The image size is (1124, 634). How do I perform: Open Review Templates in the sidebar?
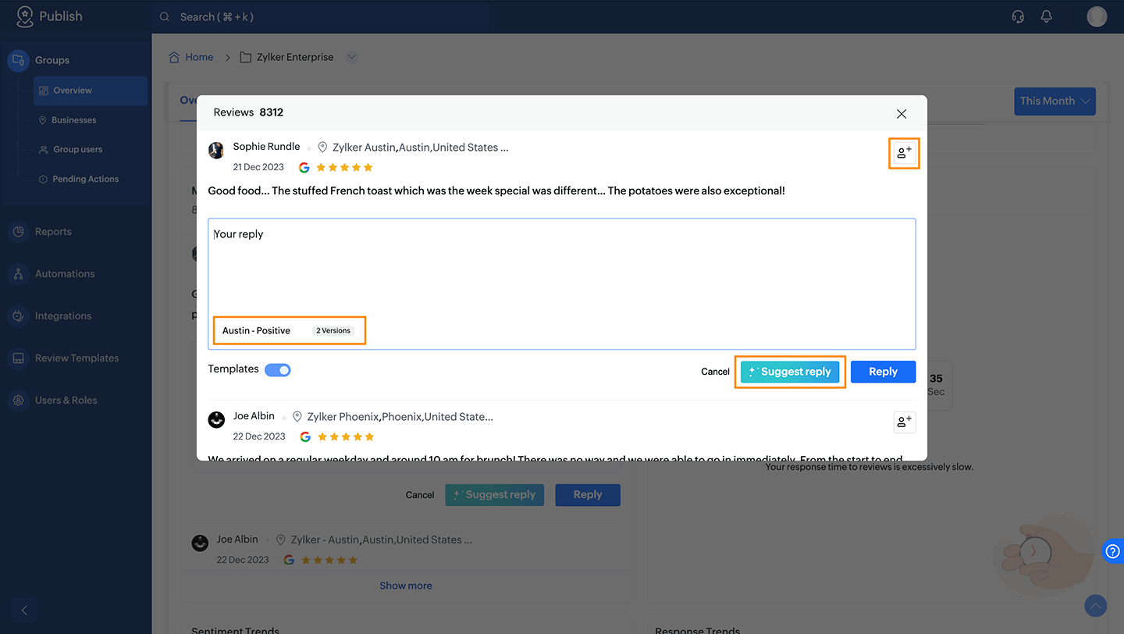(76, 358)
